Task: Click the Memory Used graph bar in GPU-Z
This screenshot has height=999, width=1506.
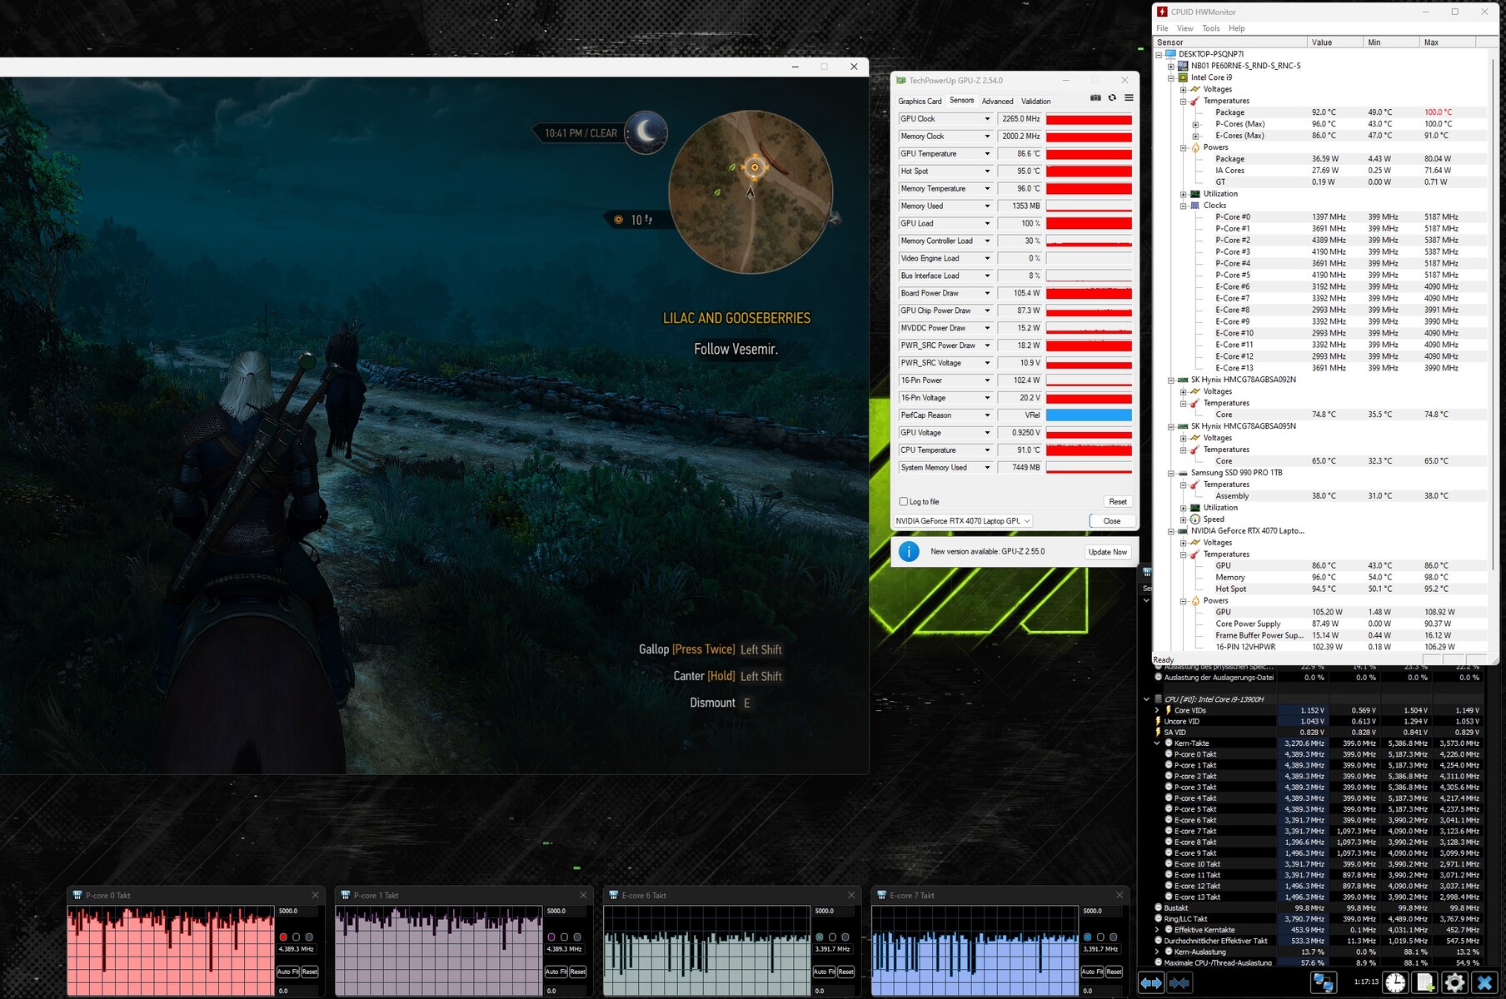Action: click(1089, 206)
